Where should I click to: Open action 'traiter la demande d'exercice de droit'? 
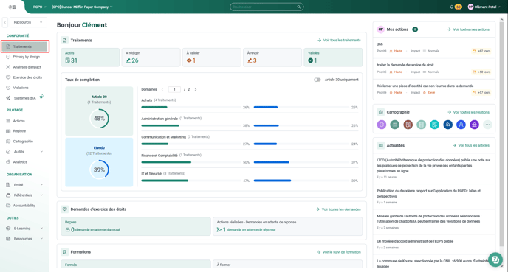434,69
